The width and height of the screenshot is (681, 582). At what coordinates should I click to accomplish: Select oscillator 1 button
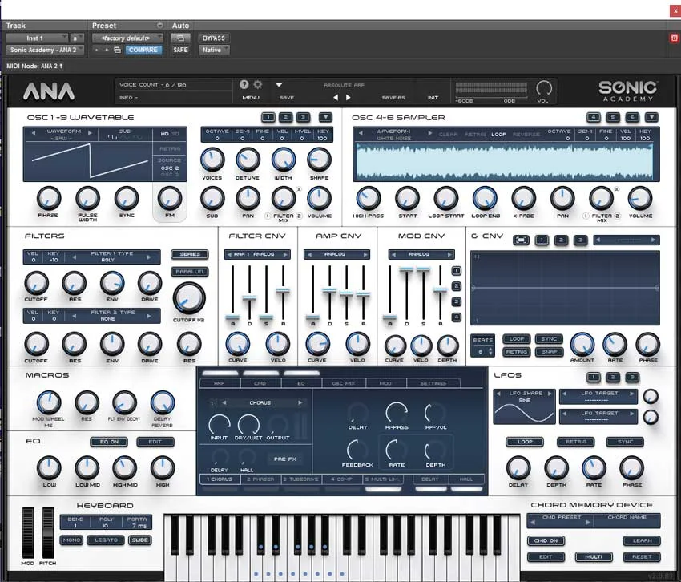pyautogui.click(x=268, y=117)
